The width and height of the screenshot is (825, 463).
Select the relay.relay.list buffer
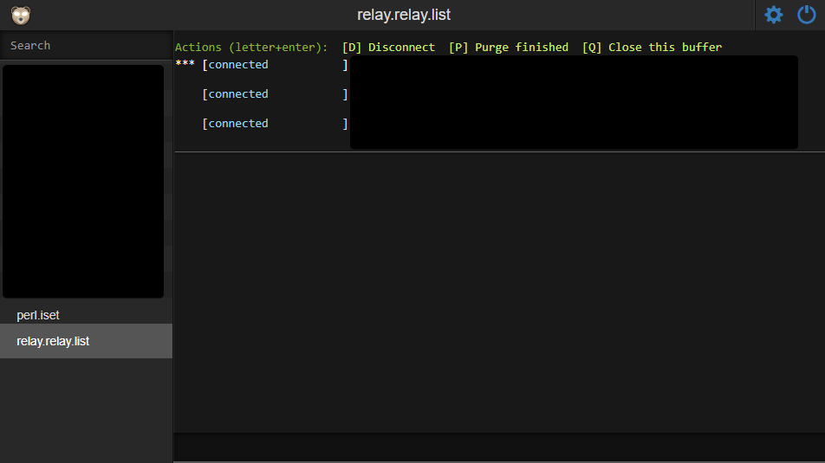87,341
